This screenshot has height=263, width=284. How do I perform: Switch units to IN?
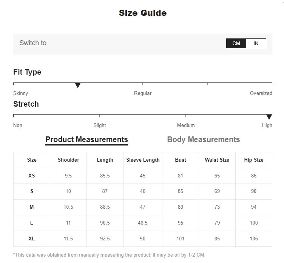256,43
